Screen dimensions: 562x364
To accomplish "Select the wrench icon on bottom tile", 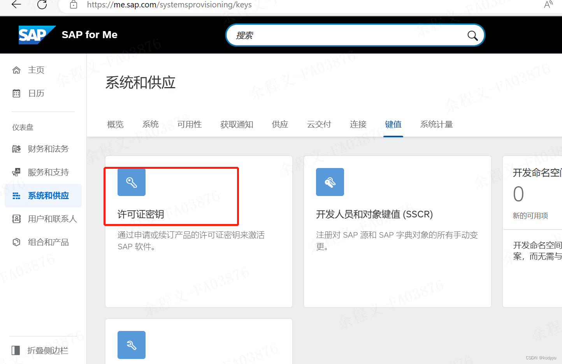I will [x=131, y=345].
